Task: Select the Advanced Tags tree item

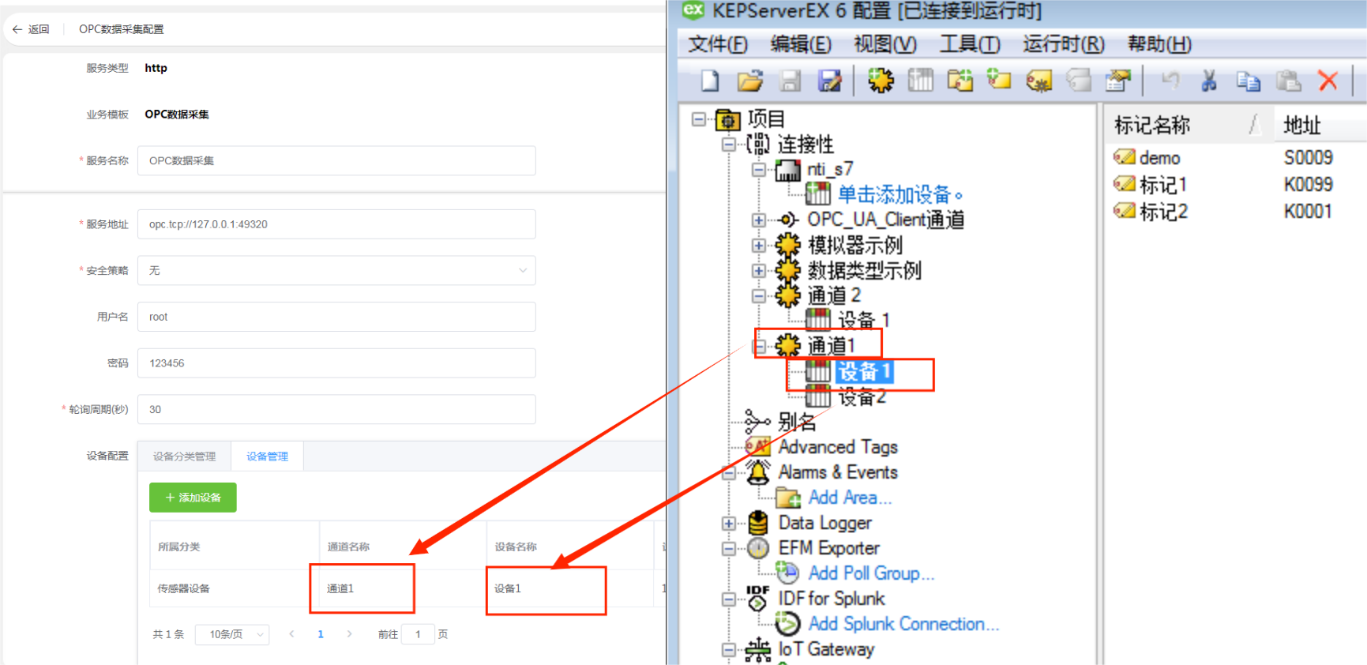Action: click(x=838, y=447)
